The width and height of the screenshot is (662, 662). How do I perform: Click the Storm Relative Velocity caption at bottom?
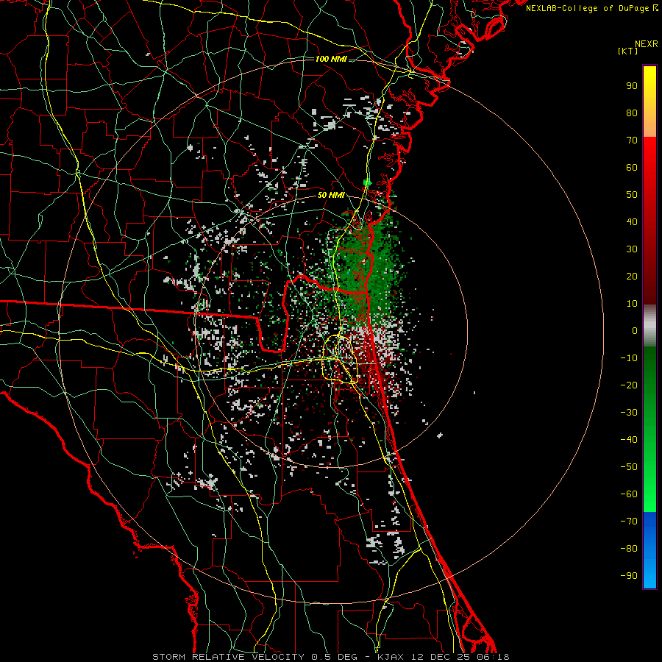330,657
